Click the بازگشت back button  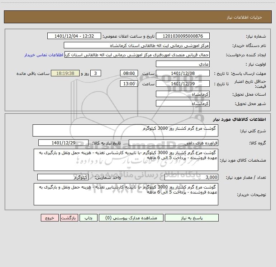click(69, 218)
